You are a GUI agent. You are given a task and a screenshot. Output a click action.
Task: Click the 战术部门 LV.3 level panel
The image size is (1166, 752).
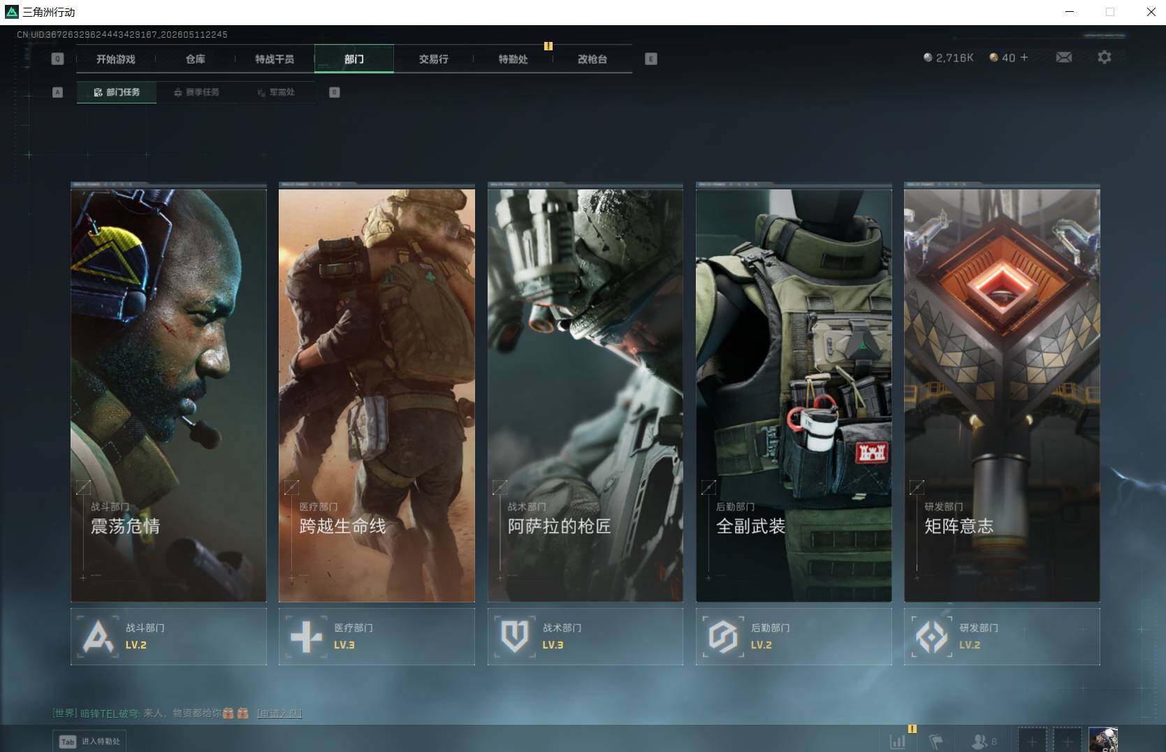(x=585, y=636)
